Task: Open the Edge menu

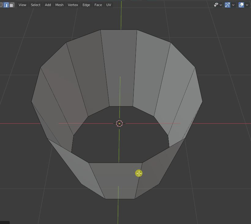Action: (x=86, y=5)
